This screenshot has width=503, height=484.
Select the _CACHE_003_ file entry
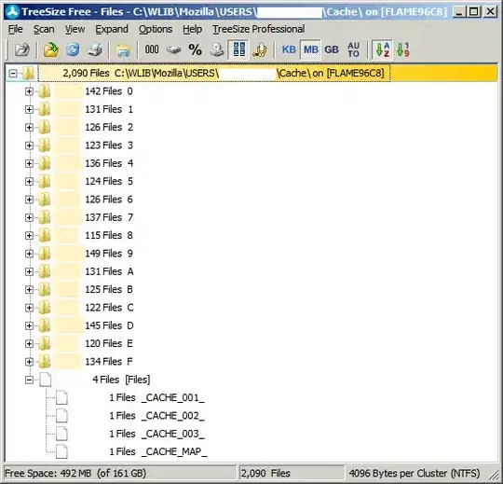click(x=156, y=434)
